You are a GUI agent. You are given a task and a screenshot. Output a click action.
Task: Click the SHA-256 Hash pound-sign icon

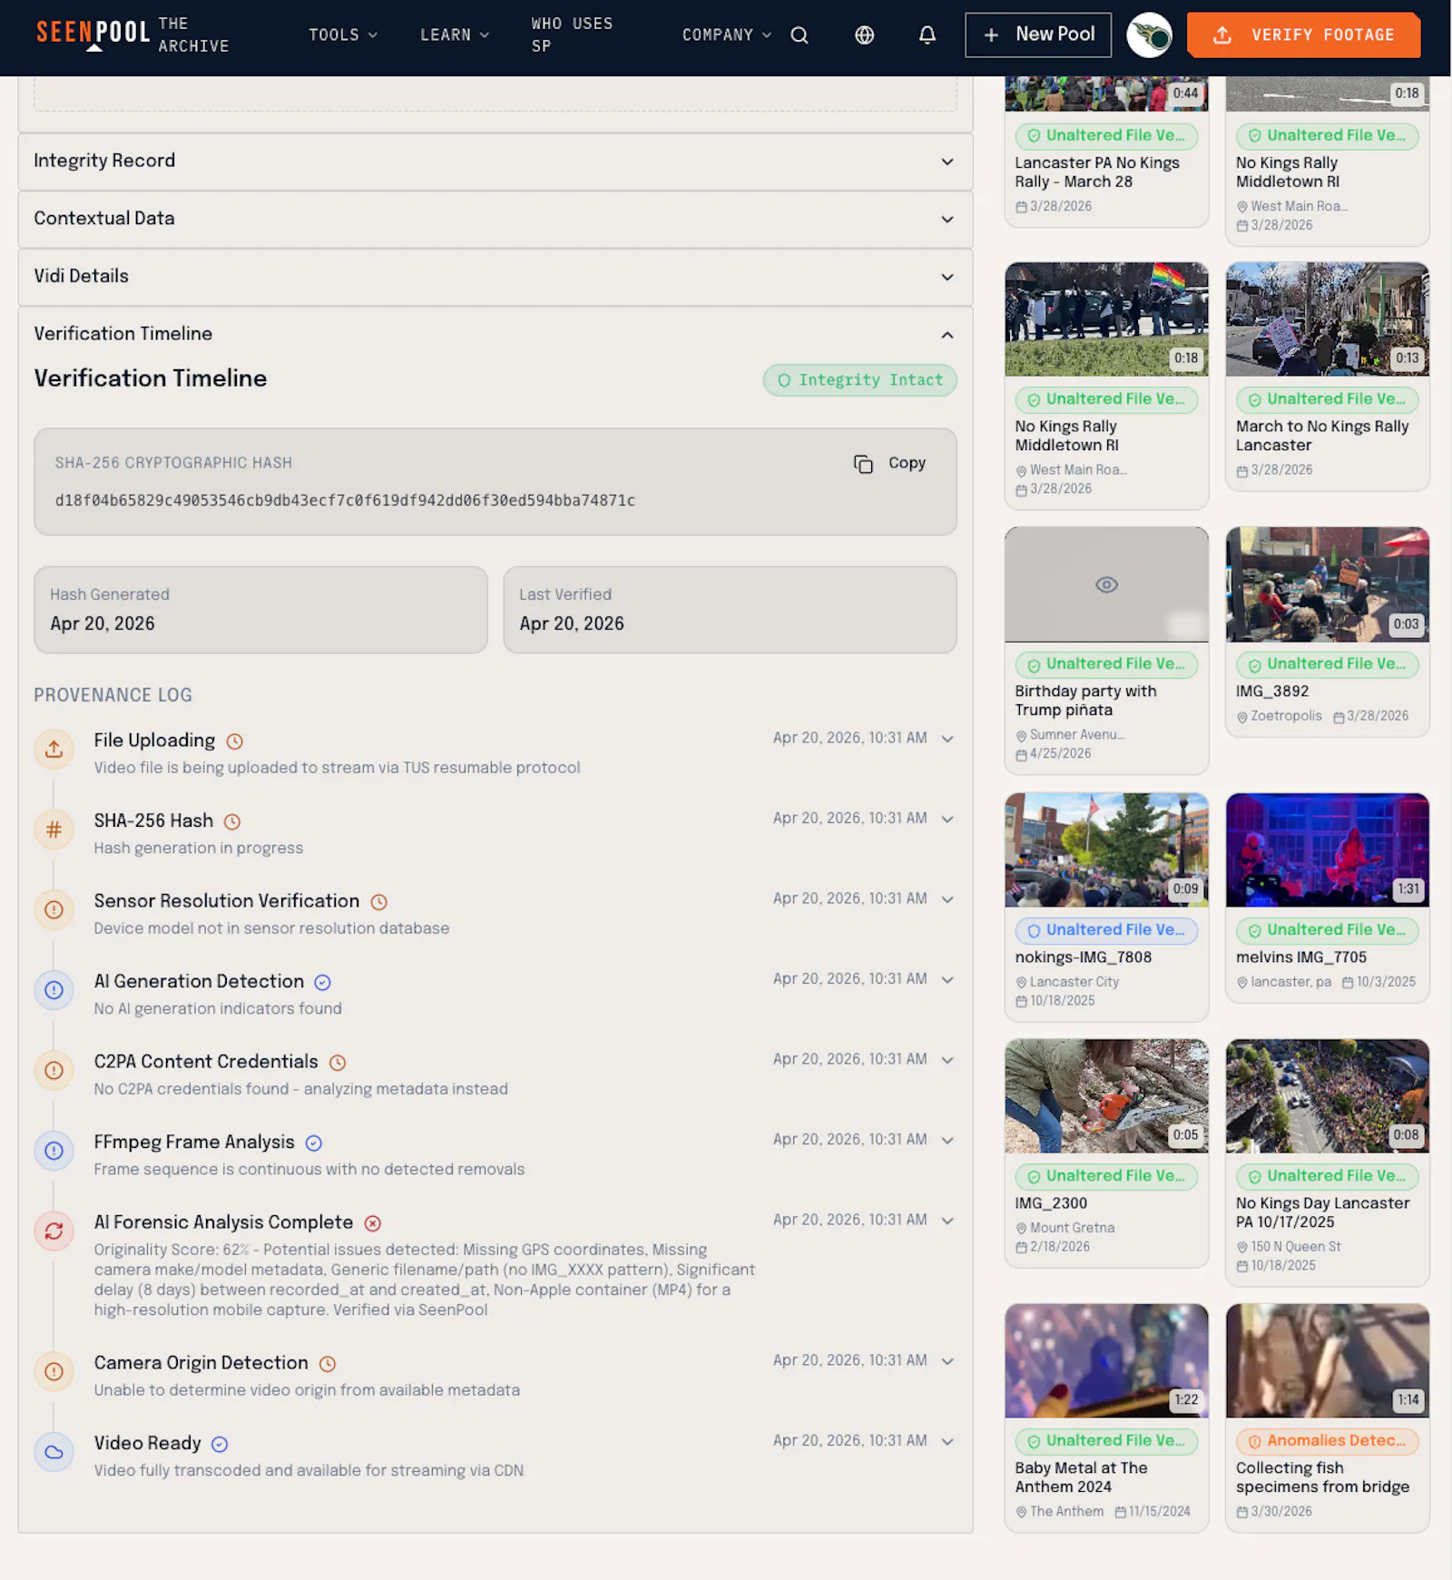click(x=54, y=829)
